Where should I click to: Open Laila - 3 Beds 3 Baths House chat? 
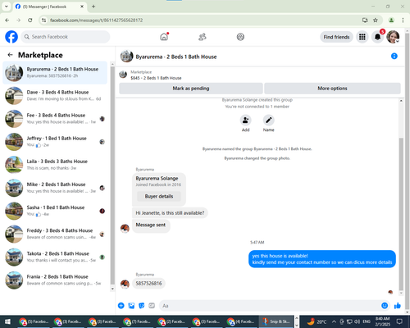55,165
